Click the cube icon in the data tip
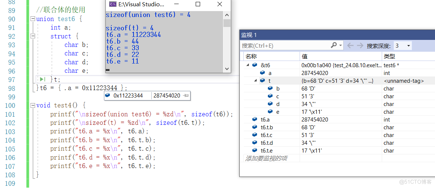435x188 pixels. [x=108, y=96]
